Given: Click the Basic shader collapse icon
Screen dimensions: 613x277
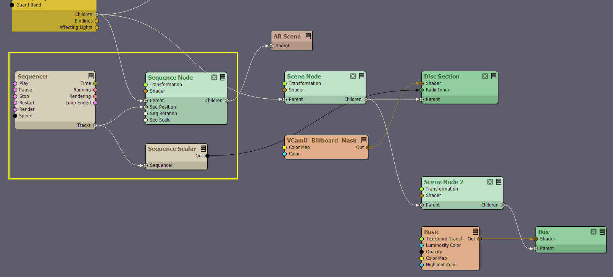Looking at the screenshot, I should click(475, 232).
